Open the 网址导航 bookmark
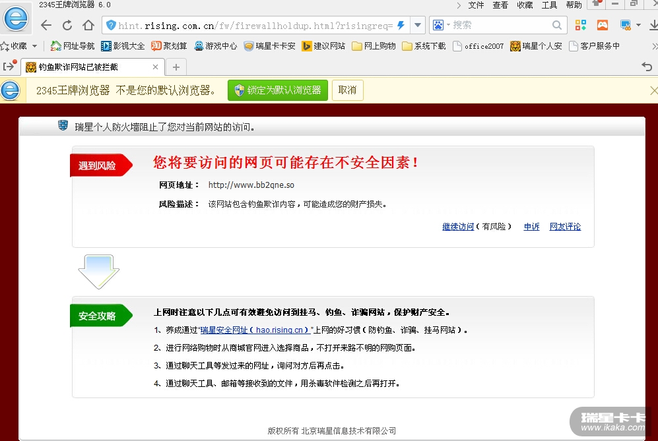This screenshot has height=441, width=658. [72, 46]
